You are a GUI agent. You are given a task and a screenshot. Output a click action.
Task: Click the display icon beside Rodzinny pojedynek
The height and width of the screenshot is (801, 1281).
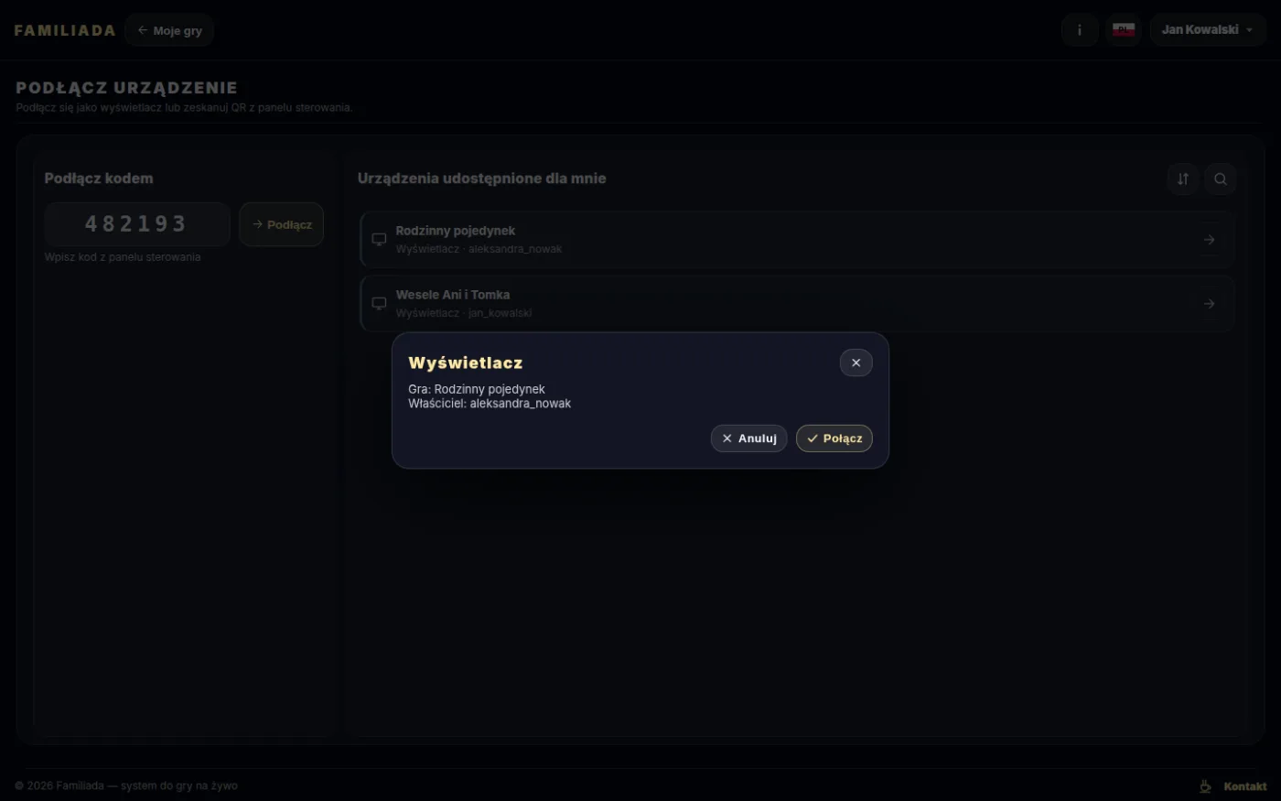tap(379, 240)
